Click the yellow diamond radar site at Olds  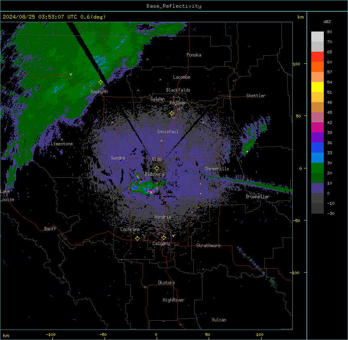(x=157, y=168)
